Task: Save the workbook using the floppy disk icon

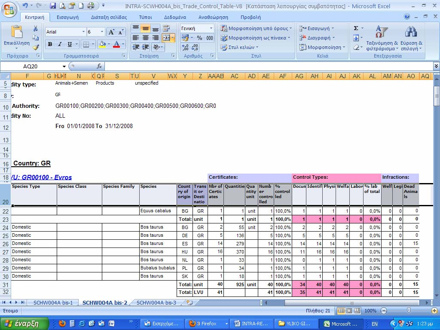Action: [x=53, y=6]
